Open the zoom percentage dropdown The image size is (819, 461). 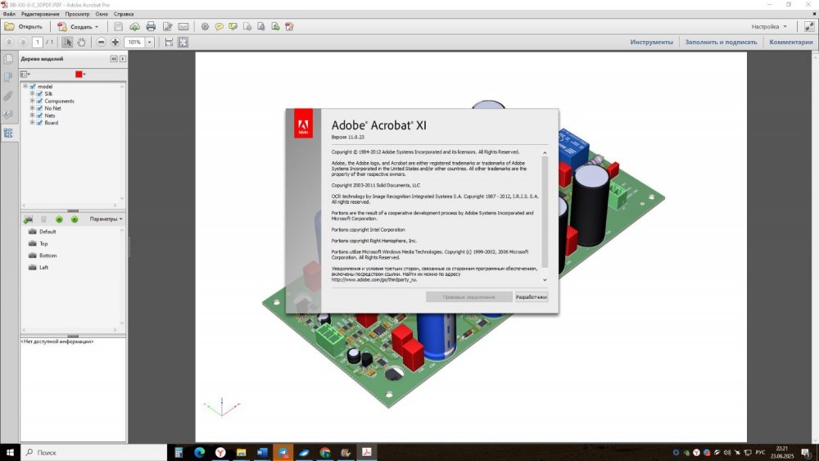coord(150,42)
